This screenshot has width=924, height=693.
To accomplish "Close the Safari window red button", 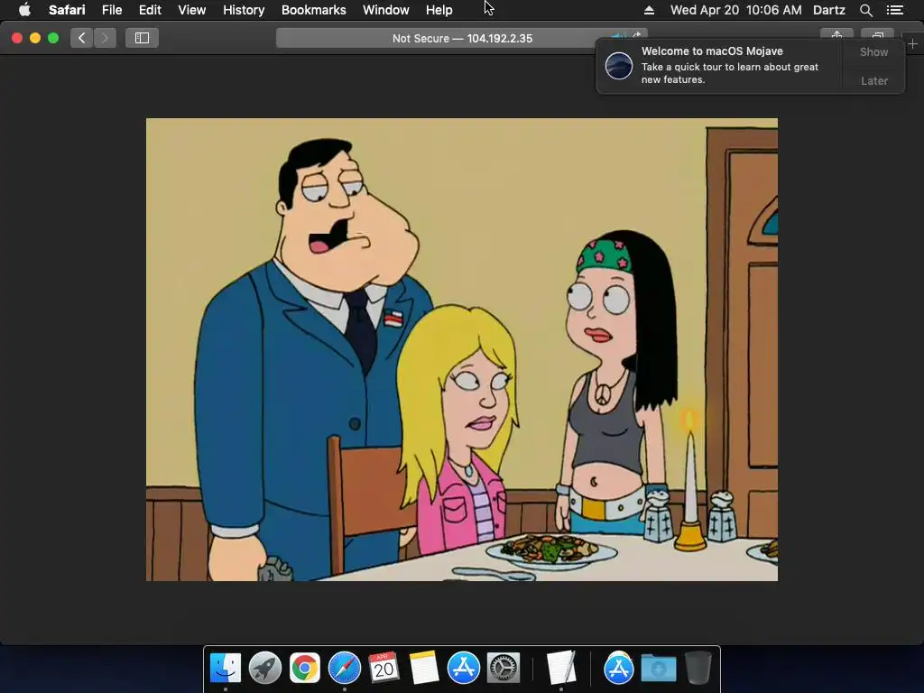I will (17, 38).
